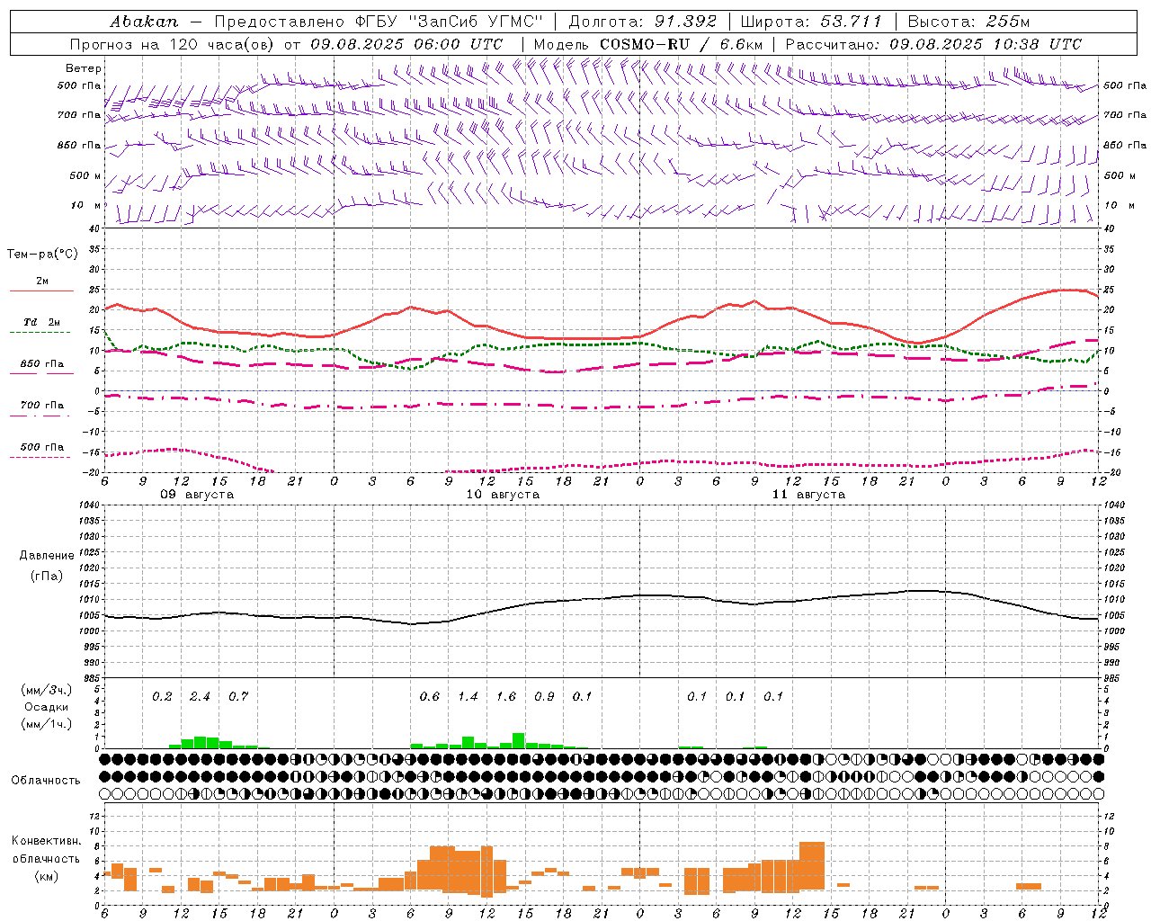Click the Широта: 53.711 value
This screenshot has height=921, width=1151.
811,21
